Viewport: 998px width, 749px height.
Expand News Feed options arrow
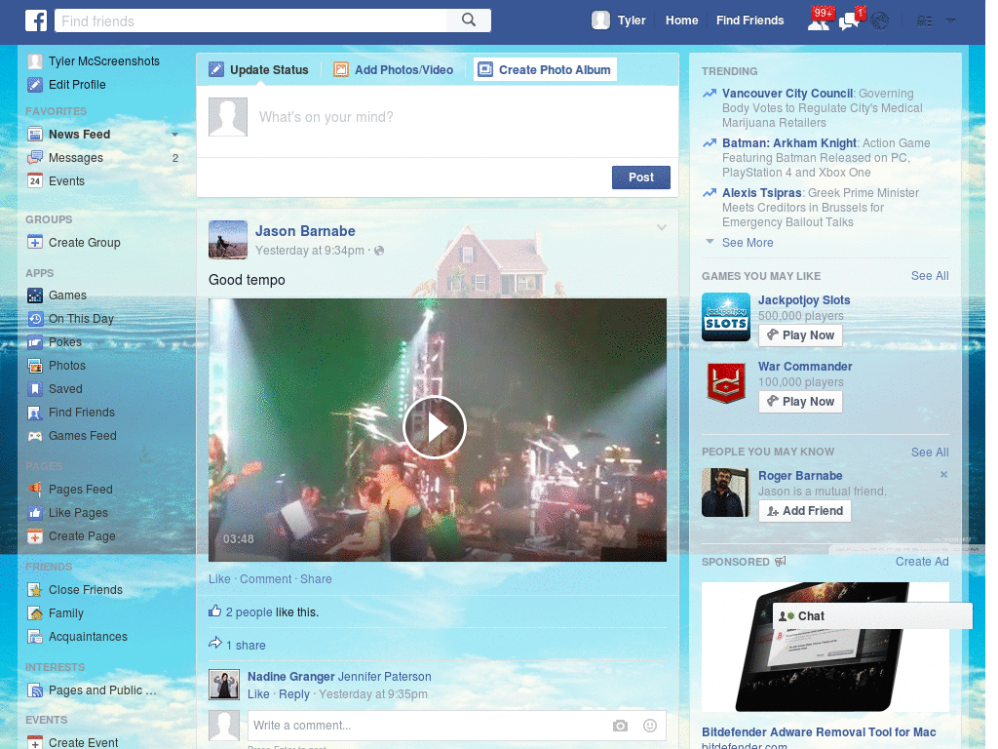click(x=174, y=135)
